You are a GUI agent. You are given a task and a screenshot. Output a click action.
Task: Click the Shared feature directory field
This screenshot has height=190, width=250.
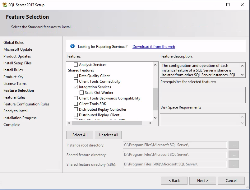point(175,155)
